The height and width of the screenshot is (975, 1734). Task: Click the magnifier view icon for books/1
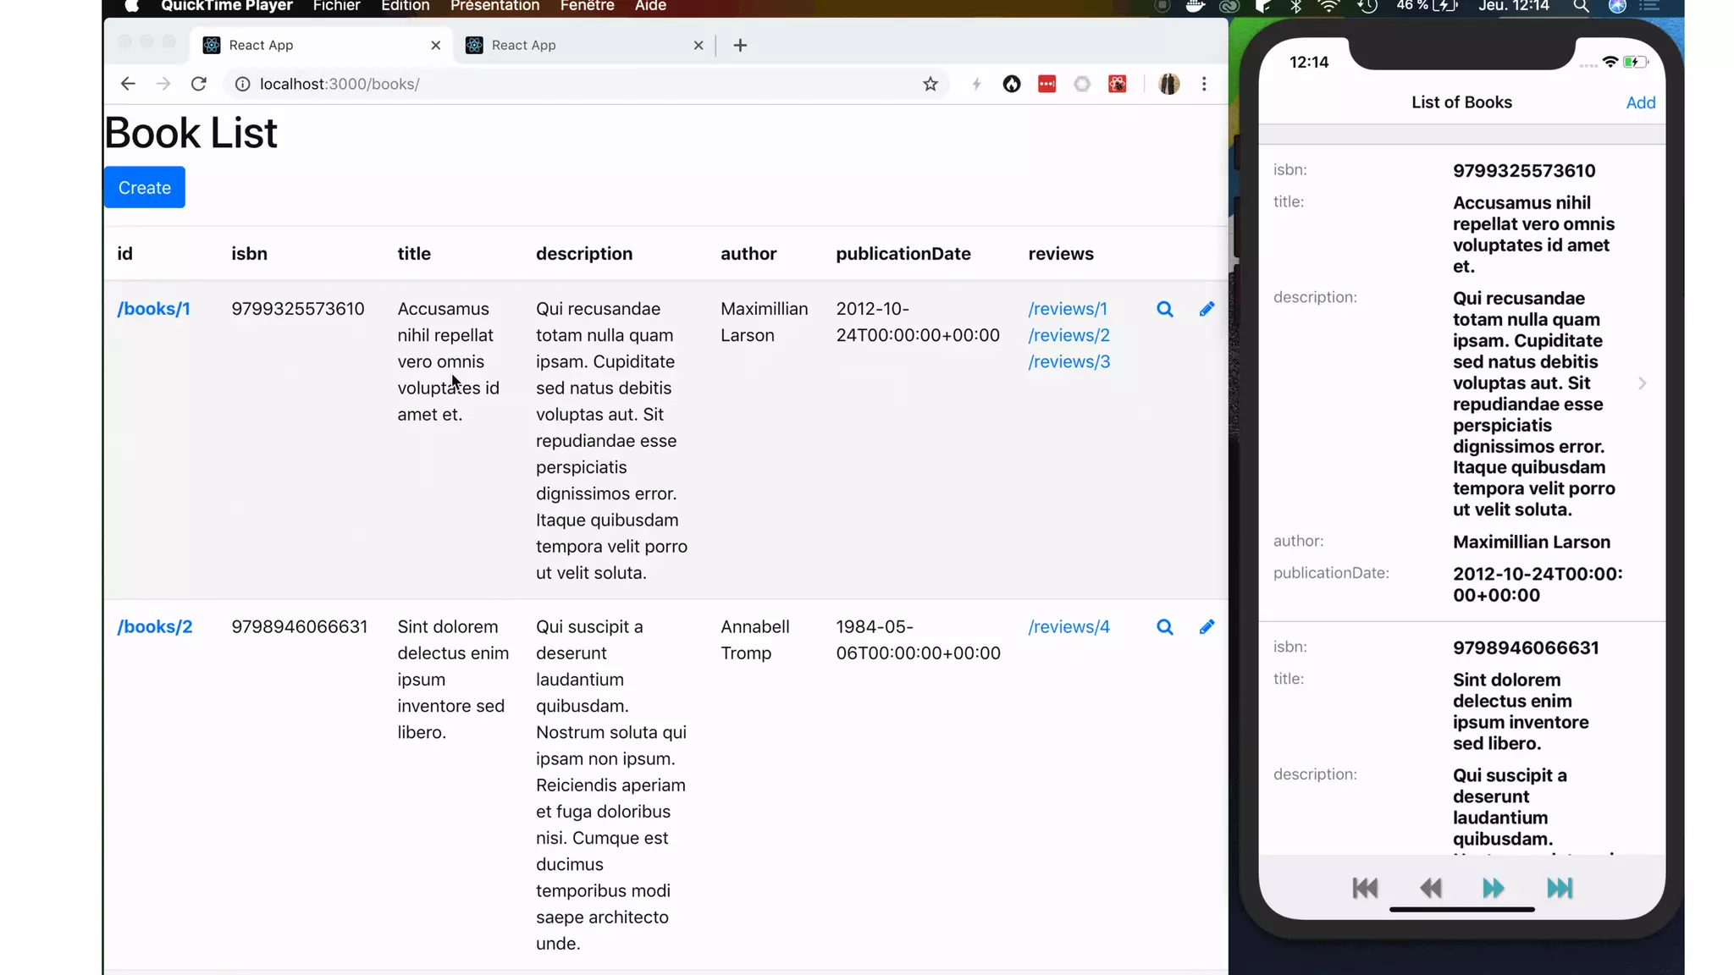click(1165, 309)
